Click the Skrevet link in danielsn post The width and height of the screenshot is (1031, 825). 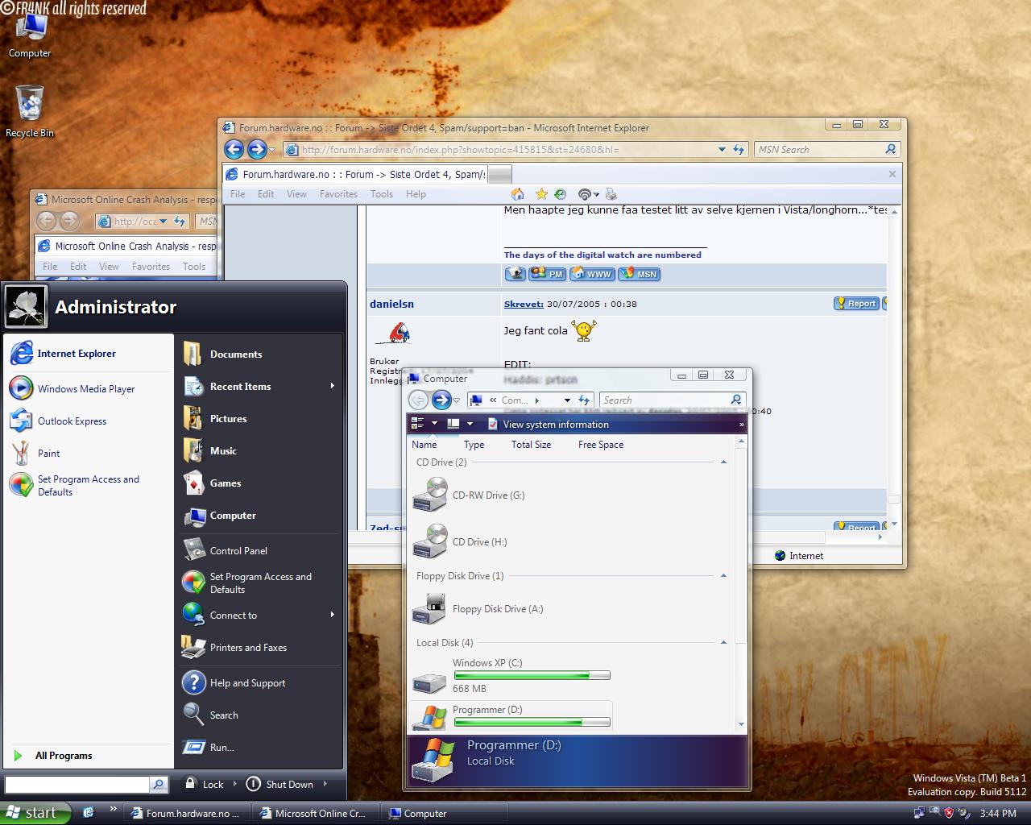pos(524,304)
